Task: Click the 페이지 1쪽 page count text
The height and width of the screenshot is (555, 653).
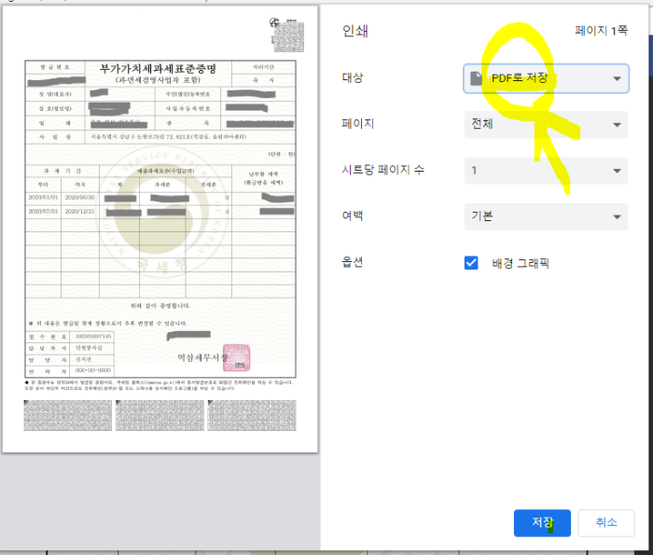Action: (601, 31)
